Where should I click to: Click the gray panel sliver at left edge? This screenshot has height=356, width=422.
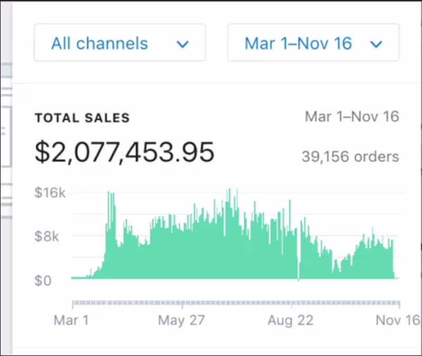[6, 158]
